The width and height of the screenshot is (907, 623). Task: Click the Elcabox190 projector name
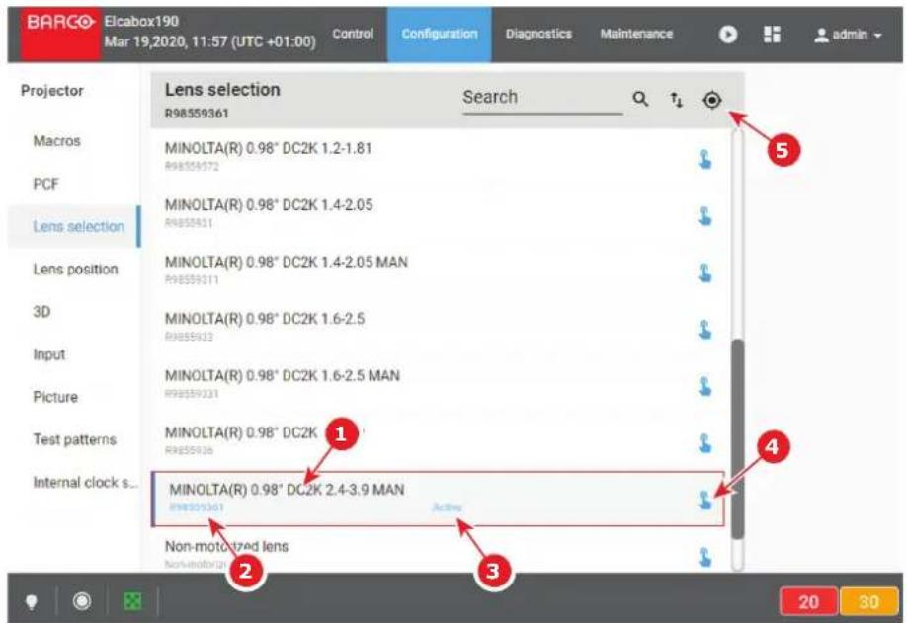[x=141, y=22]
